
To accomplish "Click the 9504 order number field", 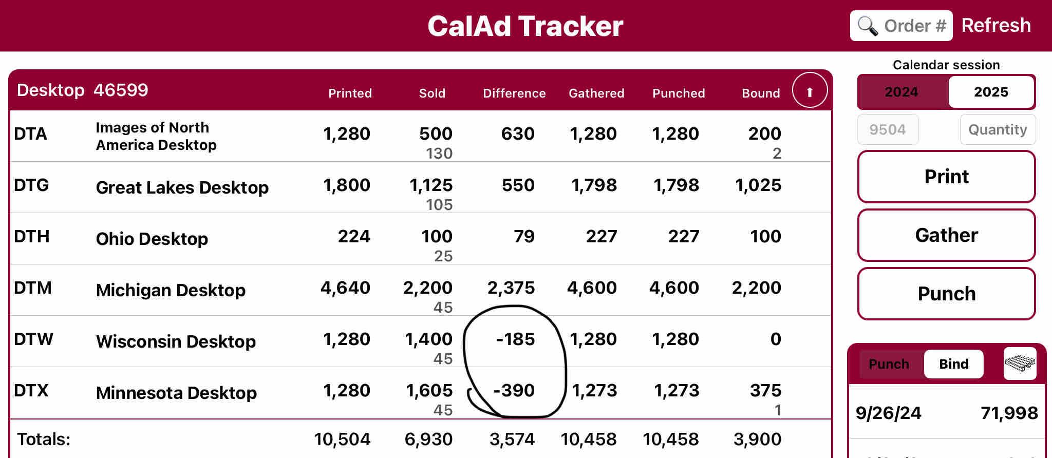I will (x=888, y=129).
